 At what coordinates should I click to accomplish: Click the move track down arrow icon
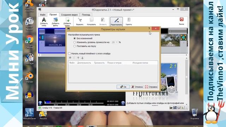(82, 58)
